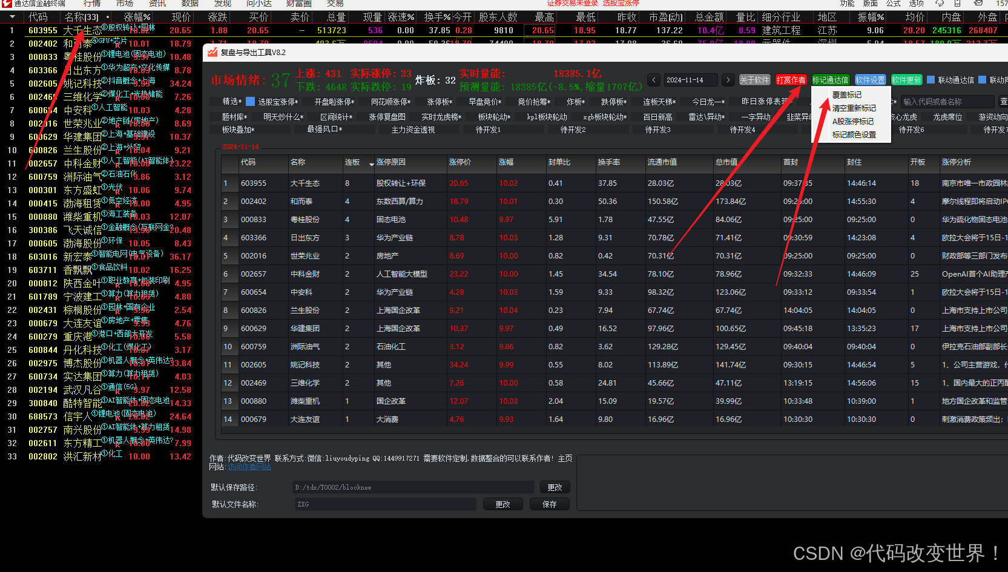
Task: Select the 明天炒什么* tab
Action: (x=283, y=117)
